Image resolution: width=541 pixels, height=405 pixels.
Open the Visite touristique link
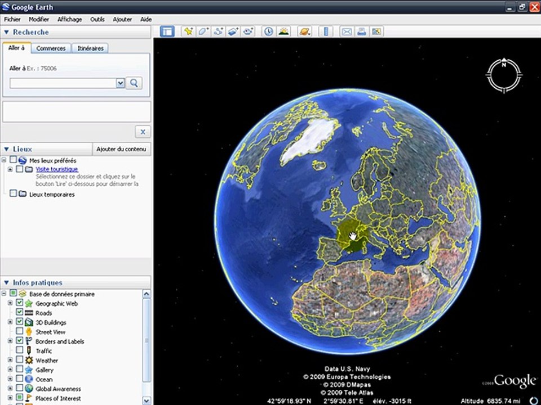click(x=57, y=169)
